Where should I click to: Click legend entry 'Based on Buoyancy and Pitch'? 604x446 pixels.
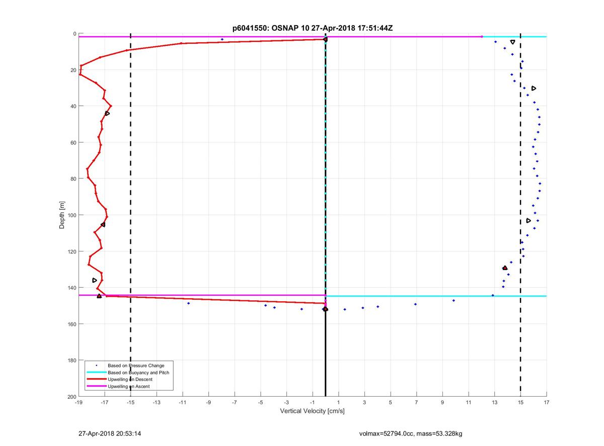(138, 372)
